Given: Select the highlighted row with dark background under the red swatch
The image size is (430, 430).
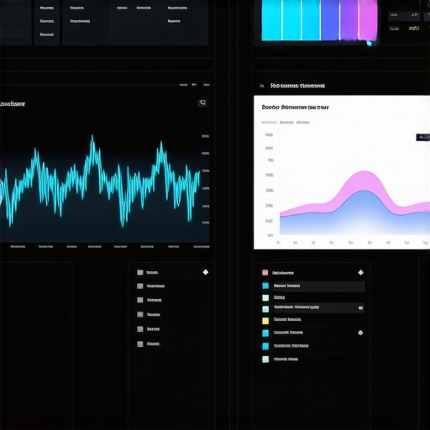Looking at the screenshot, I should (x=318, y=286).
